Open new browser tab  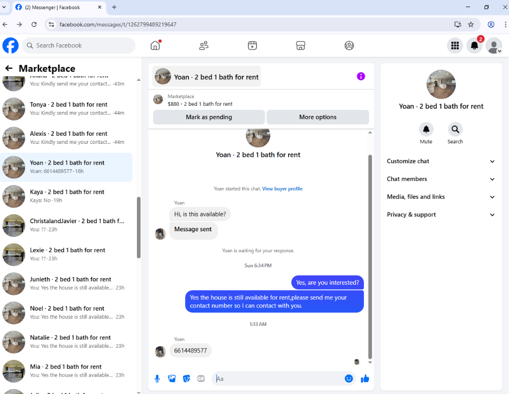(114, 7)
